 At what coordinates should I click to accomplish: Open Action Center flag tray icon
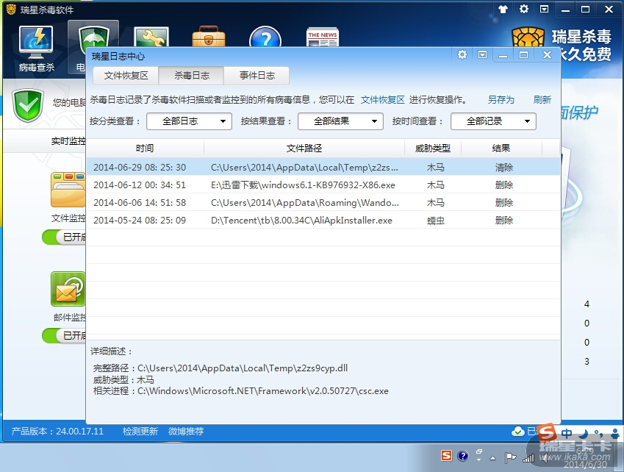pyautogui.click(x=510, y=458)
